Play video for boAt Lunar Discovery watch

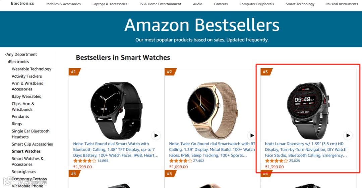coord(348,135)
